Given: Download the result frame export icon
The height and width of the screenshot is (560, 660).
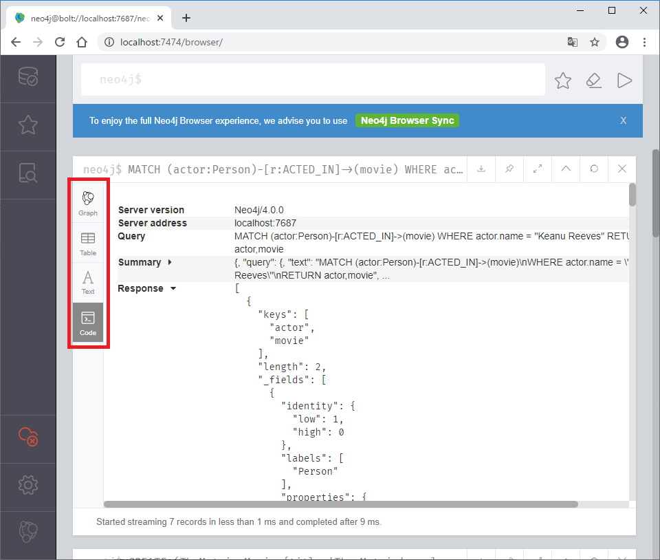Looking at the screenshot, I should (x=481, y=169).
